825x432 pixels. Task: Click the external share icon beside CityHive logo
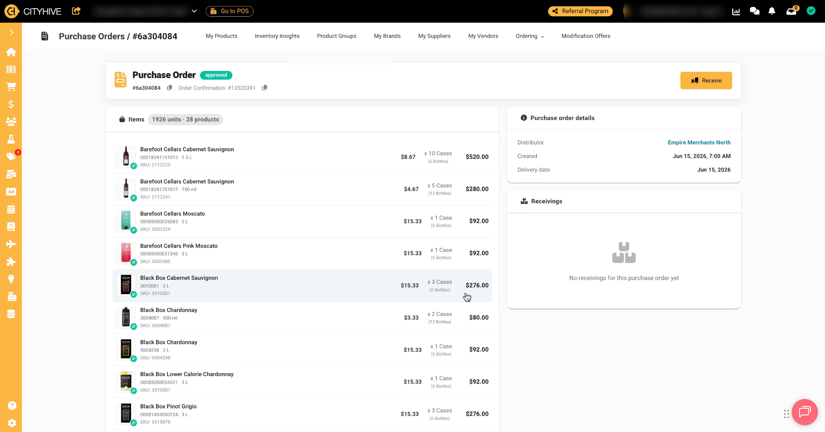76,11
